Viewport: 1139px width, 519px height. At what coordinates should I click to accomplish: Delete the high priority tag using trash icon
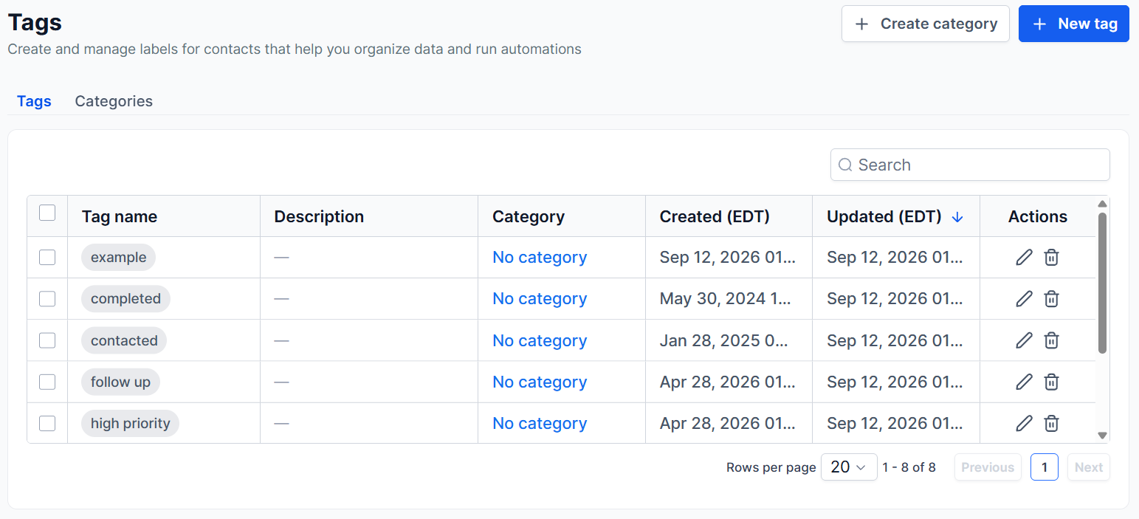tap(1051, 423)
